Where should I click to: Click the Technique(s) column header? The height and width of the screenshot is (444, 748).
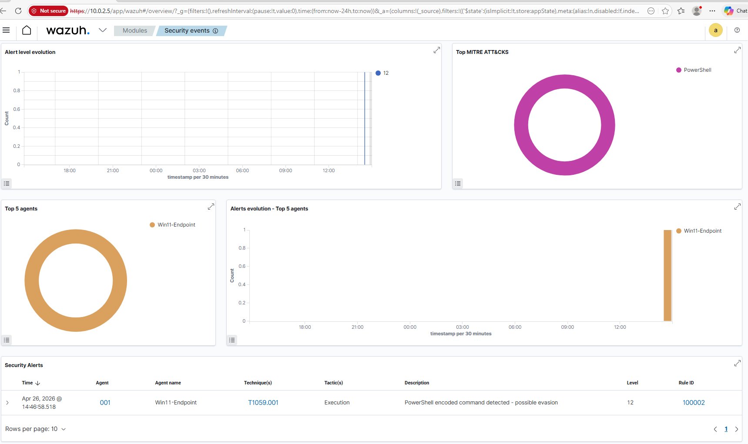point(258,383)
